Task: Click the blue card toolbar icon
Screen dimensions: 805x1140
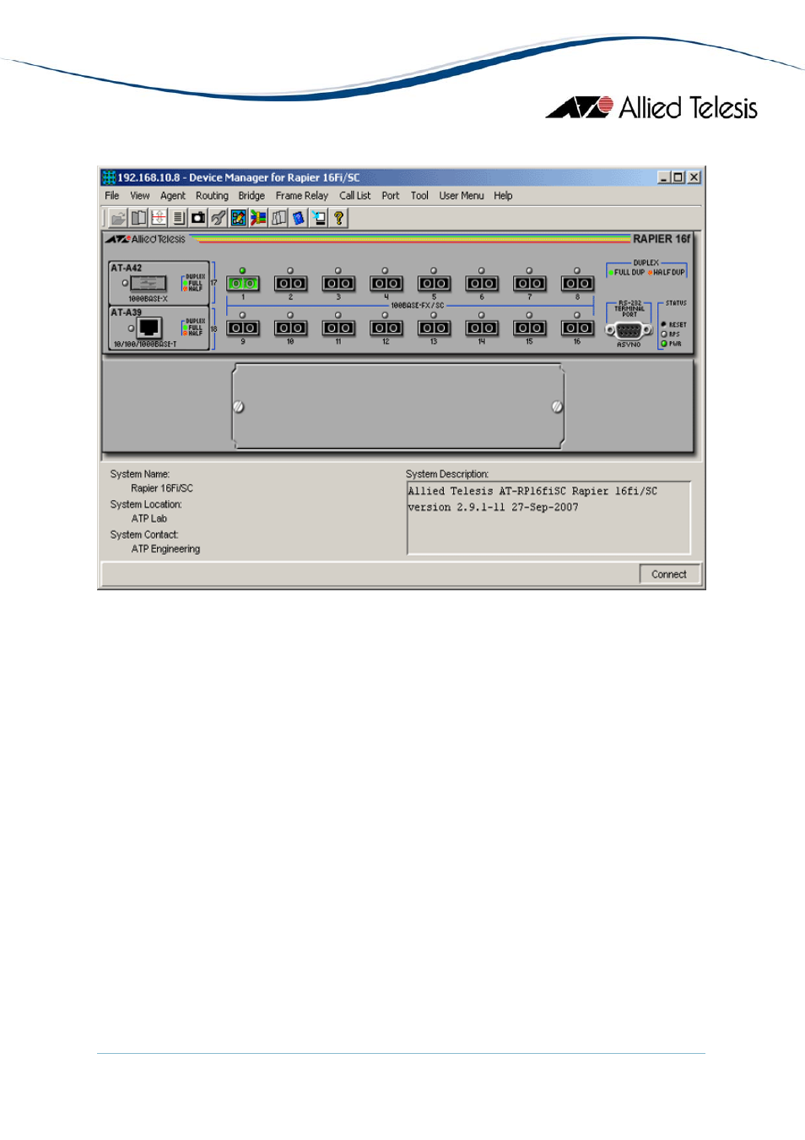Action: coord(299,218)
